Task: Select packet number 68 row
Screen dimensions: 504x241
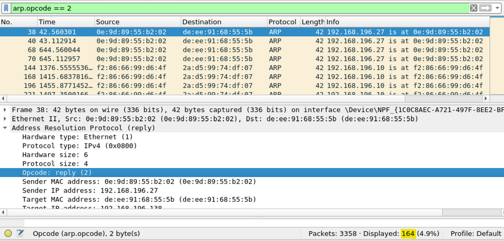Action: (245, 50)
